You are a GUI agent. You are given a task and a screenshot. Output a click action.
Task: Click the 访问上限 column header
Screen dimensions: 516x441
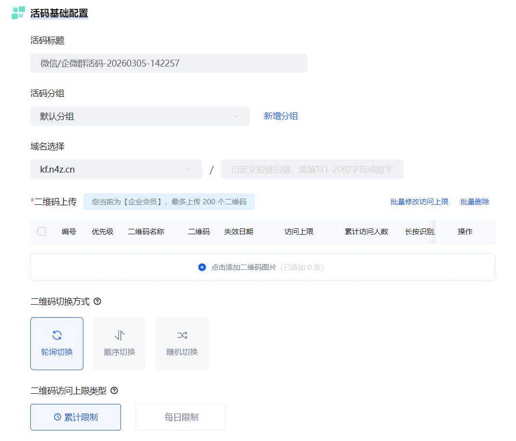299,232
